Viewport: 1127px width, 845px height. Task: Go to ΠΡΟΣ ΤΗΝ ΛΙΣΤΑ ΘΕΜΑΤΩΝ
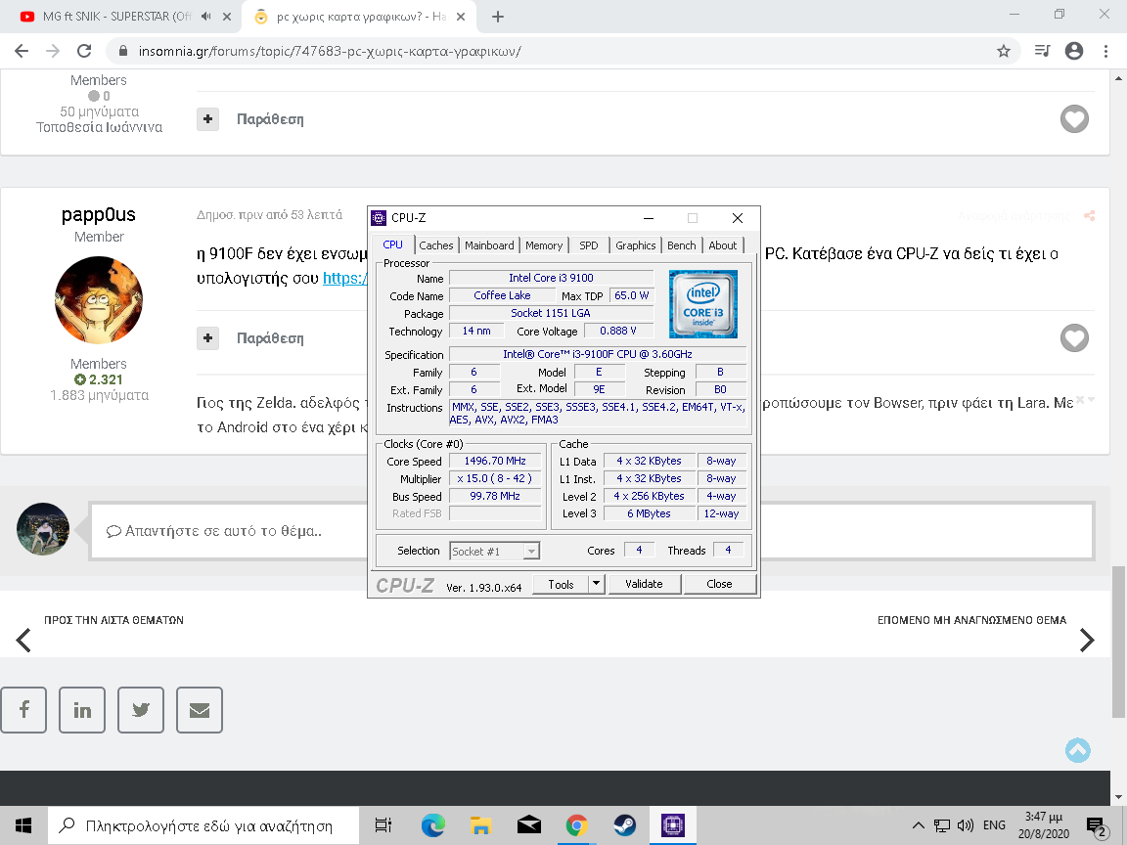point(113,620)
